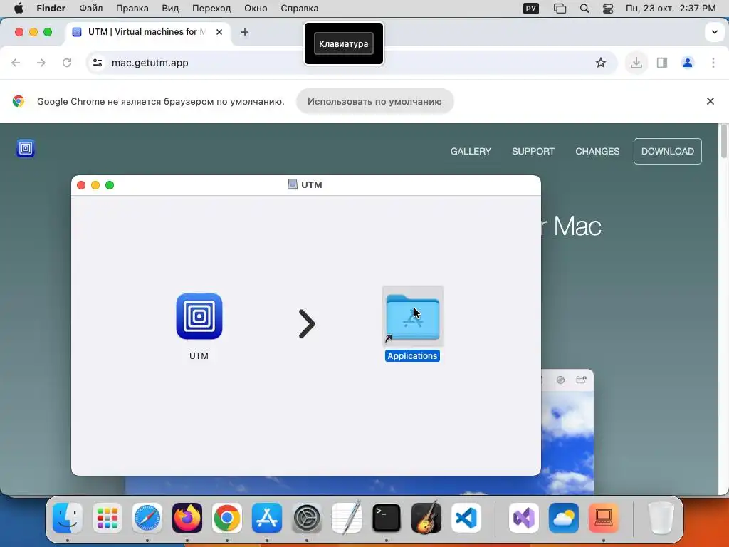
Task: Open Spotlight search
Action: pos(584,9)
